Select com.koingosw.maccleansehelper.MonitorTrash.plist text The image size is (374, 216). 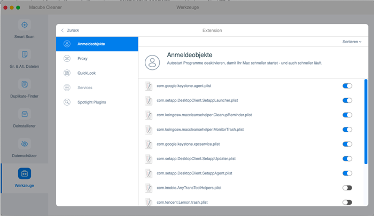point(200,129)
